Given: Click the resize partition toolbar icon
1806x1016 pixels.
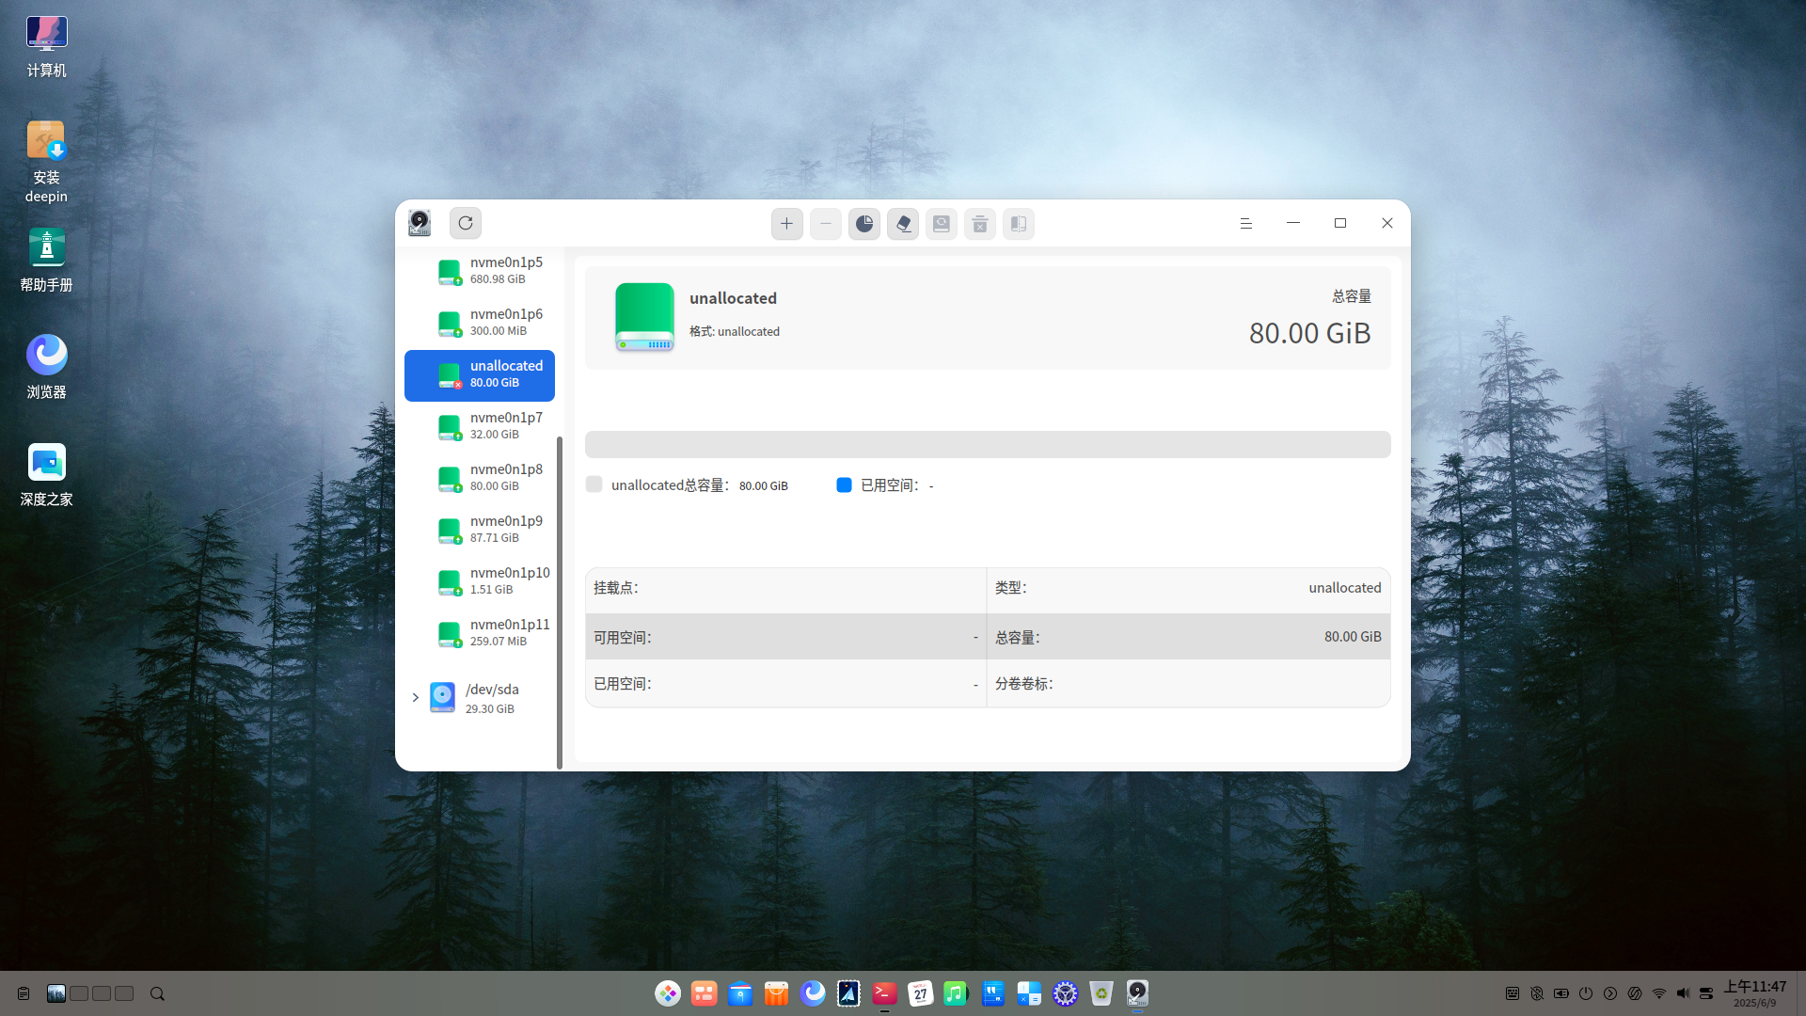Looking at the screenshot, I should tap(1019, 224).
